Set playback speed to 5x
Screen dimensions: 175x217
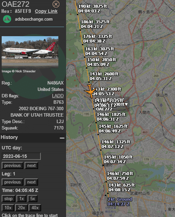point(33,199)
